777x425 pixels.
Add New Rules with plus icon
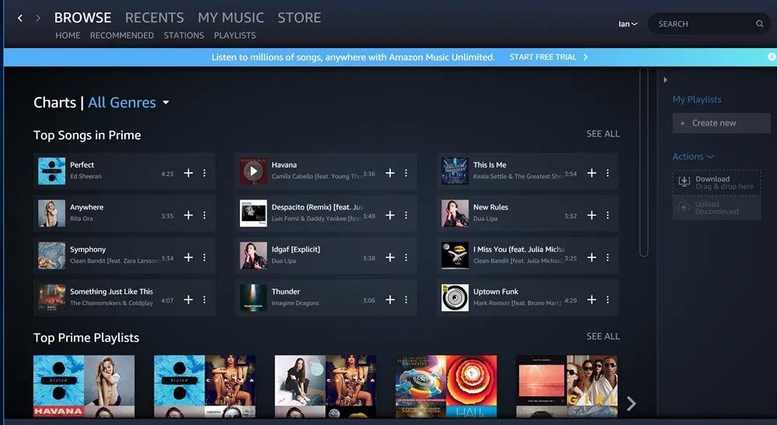click(x=591, y=216)
